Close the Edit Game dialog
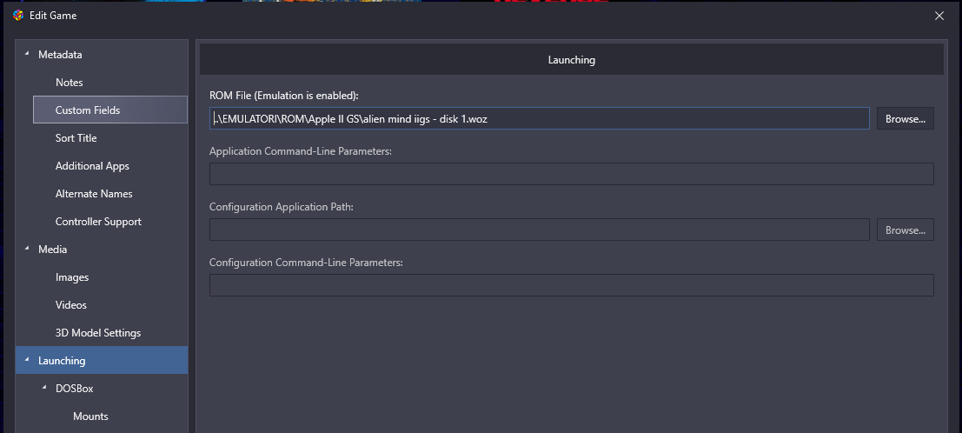 939,16
